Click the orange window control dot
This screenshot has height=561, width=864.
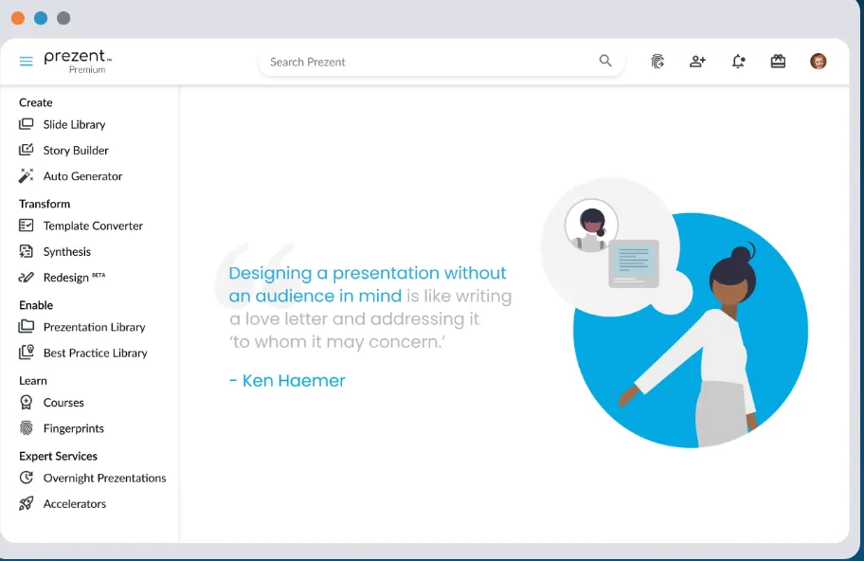tap(18, 18)
